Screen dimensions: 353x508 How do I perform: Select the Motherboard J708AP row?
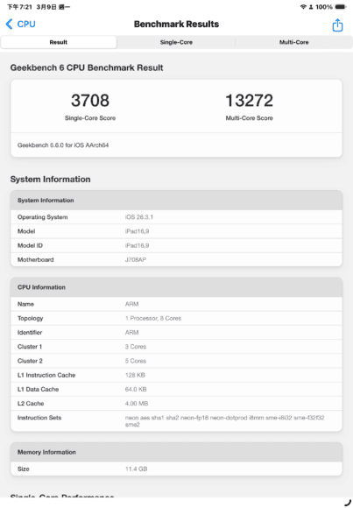[176, 259]
